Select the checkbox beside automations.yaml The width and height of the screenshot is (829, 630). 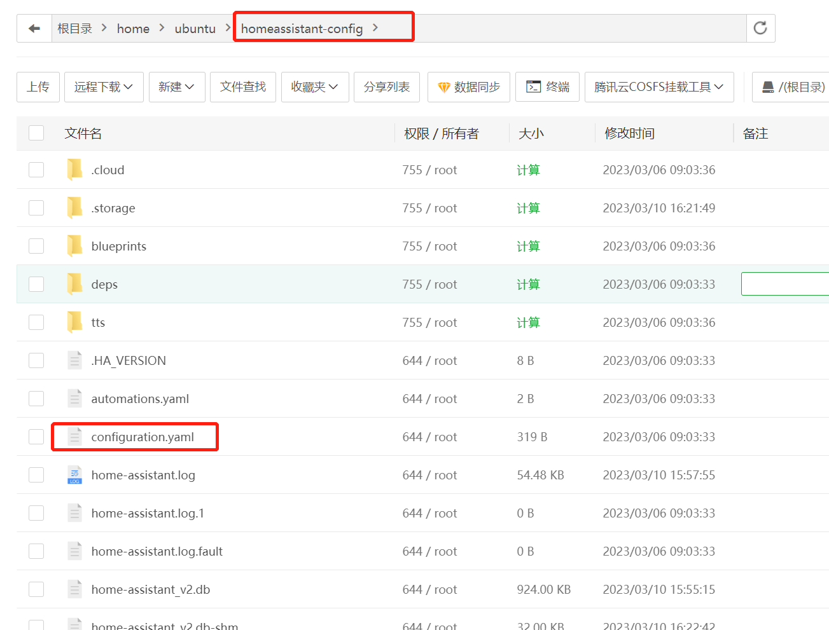36,398
